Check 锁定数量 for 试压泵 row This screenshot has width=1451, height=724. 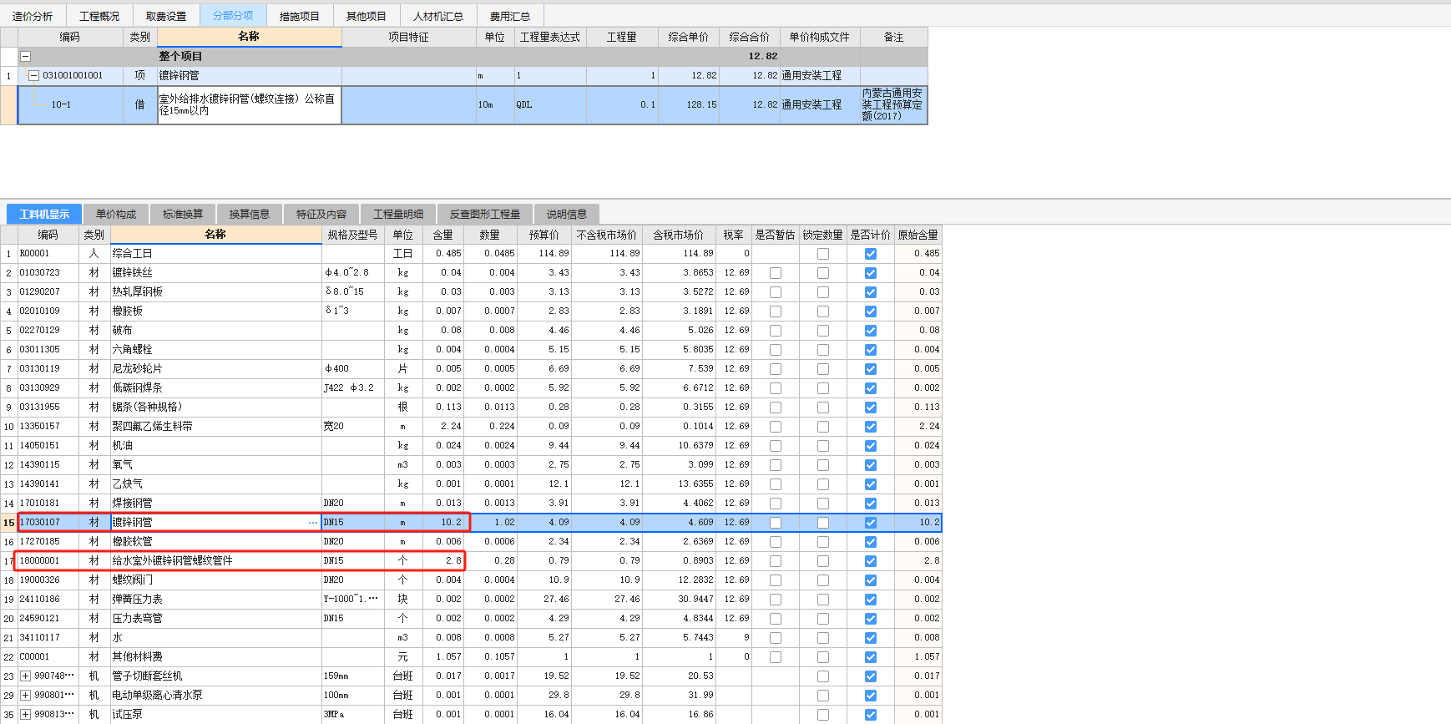pos(823,715)
